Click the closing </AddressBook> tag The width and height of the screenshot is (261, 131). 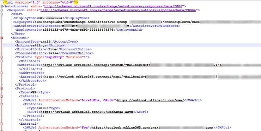point(32,81)
